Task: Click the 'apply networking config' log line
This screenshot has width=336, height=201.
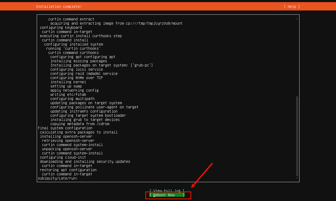Action: point(75,90)
